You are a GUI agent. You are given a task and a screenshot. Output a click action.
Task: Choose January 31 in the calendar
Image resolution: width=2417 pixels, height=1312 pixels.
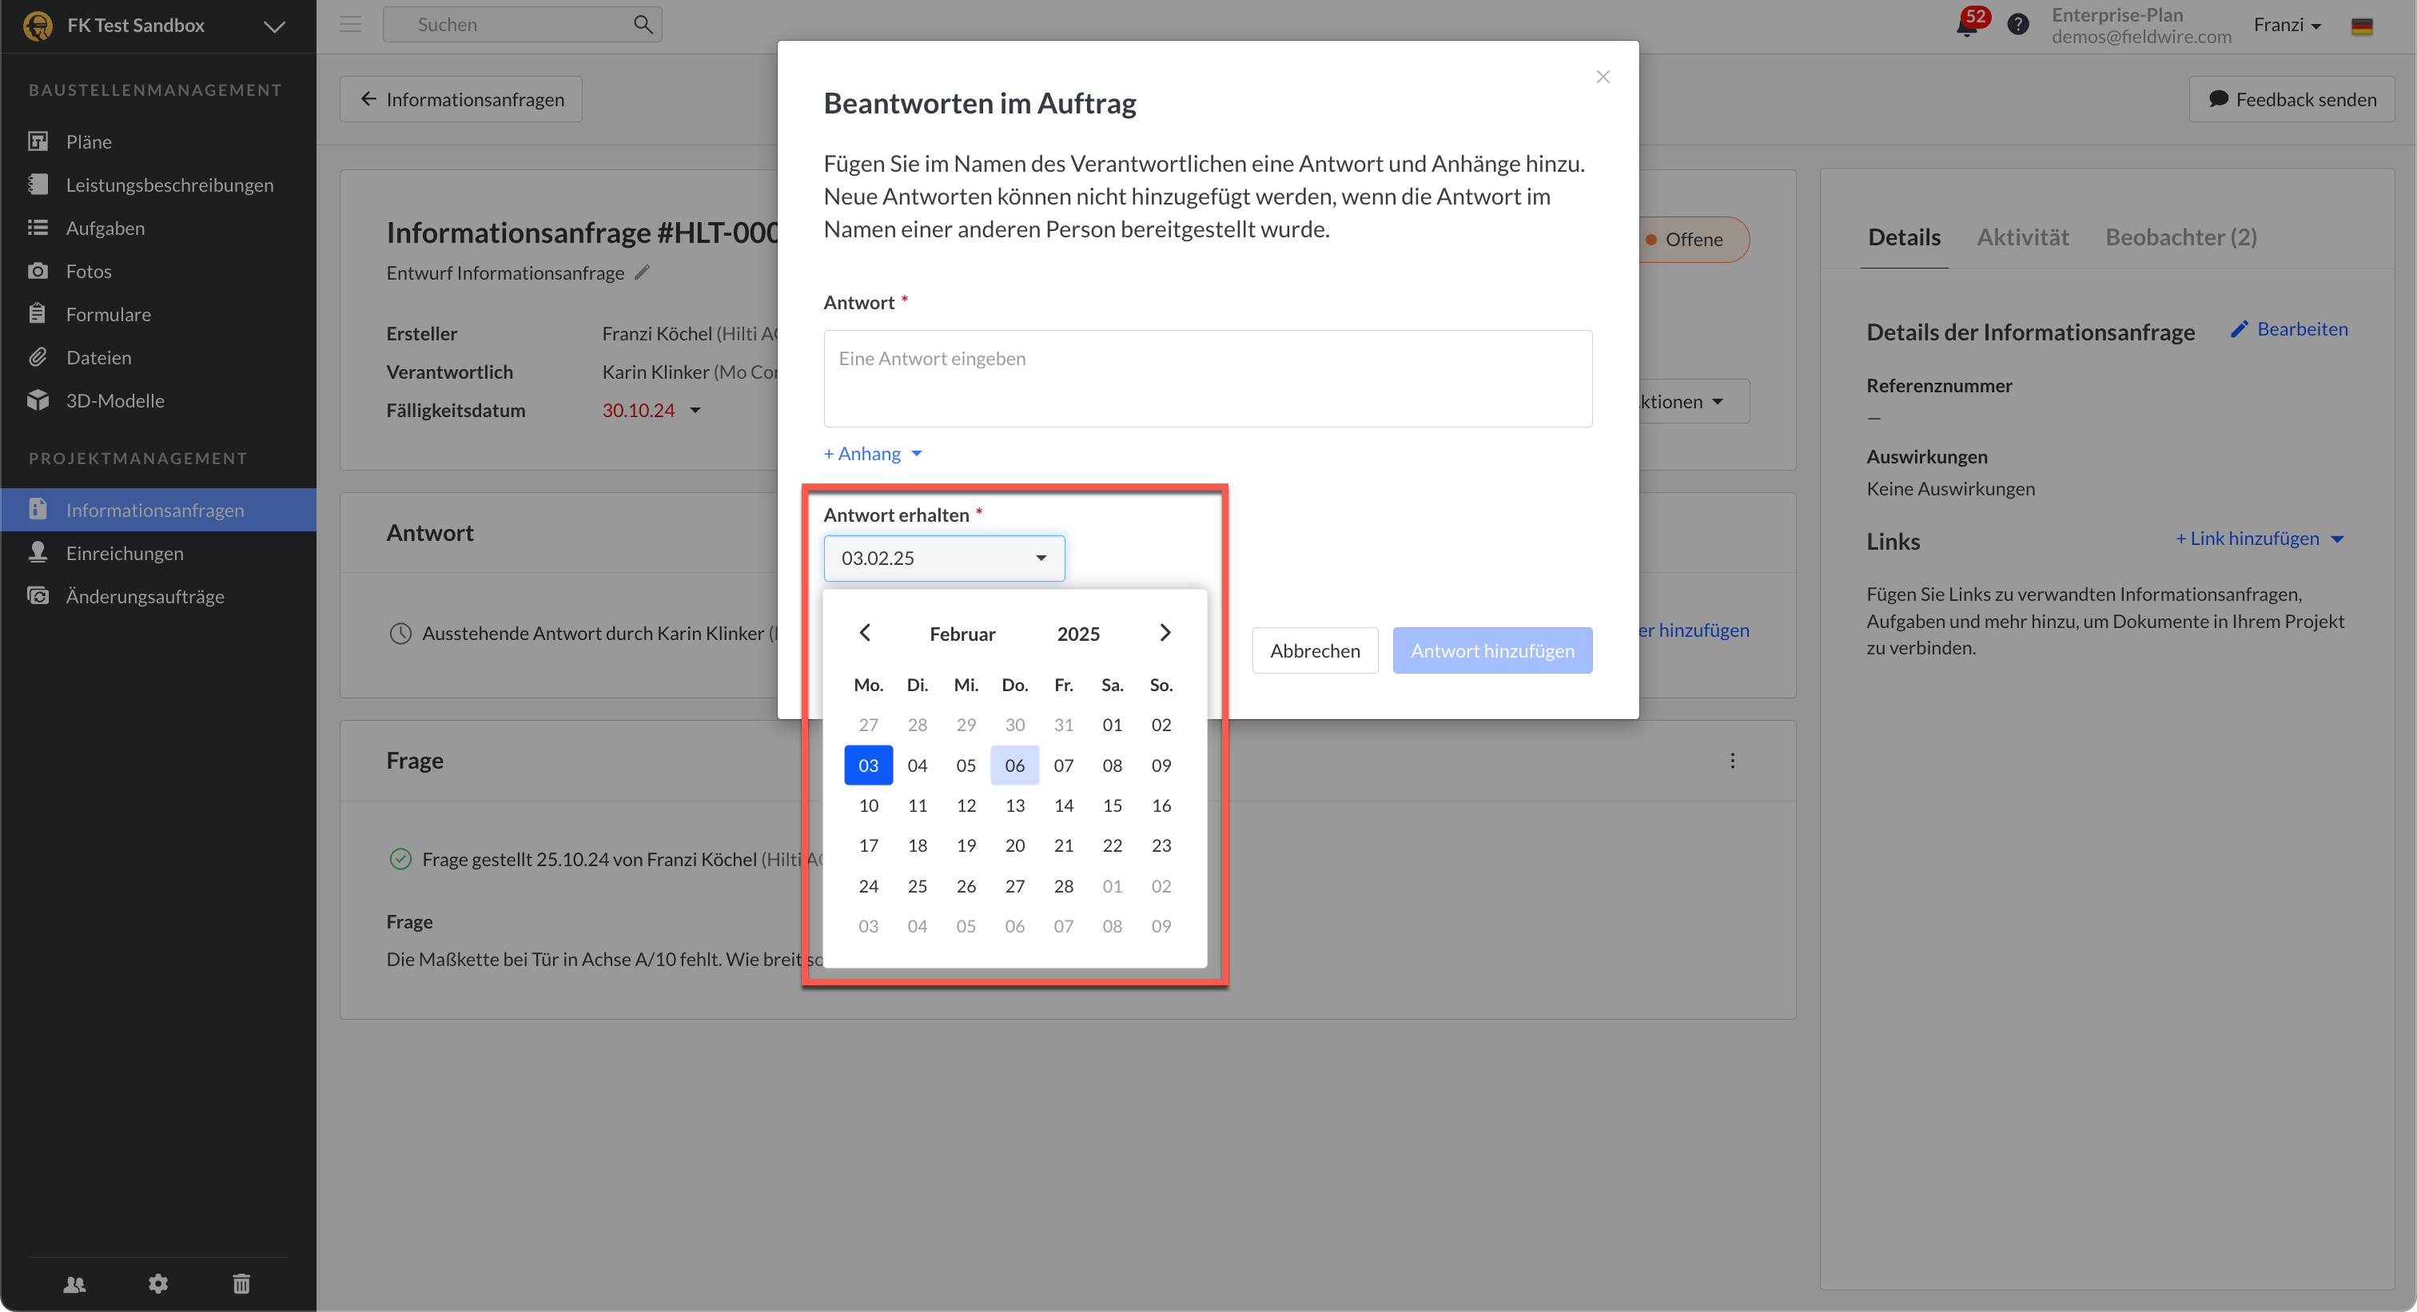(1063, 725)
